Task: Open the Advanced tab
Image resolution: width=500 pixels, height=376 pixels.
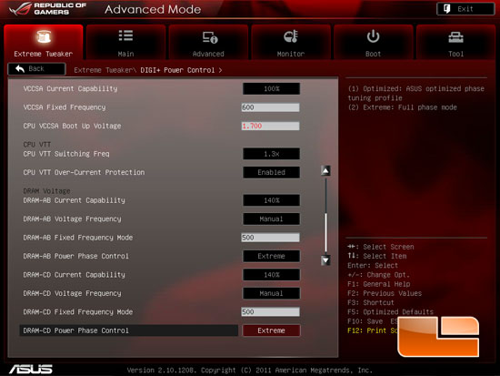Action: pos(208,42)
